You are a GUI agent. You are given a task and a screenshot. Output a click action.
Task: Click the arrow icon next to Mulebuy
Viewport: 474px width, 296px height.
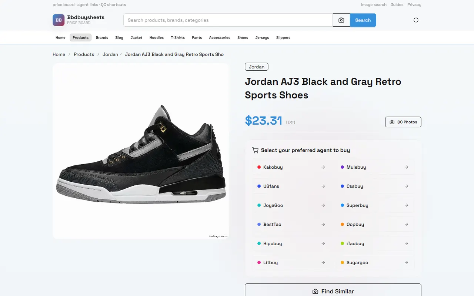(x=407, y=167)
